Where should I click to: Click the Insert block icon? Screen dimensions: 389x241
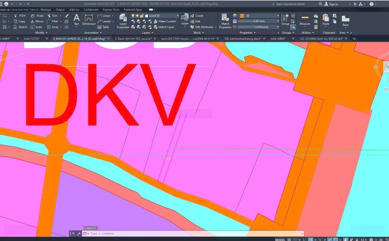[185, 19]
